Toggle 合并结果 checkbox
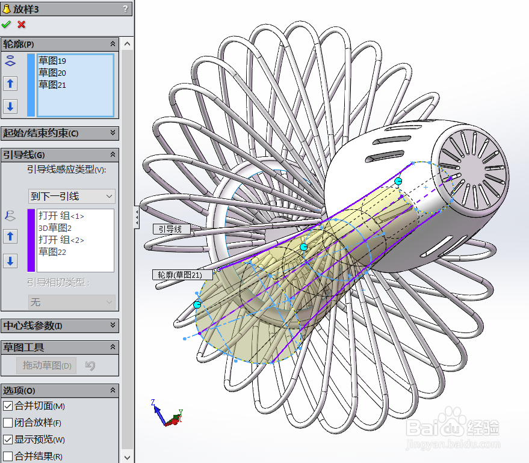Viewport: 529px width, 463px height. pyautogui.click(x=8, y=456)
